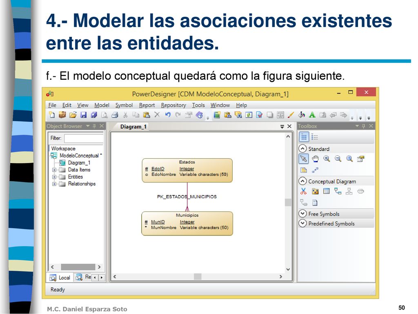Image resolution: width=418 pixels, height=314 pixels.
Task: Select the Pointer tool in Toolbox
Action: [303, 159]
